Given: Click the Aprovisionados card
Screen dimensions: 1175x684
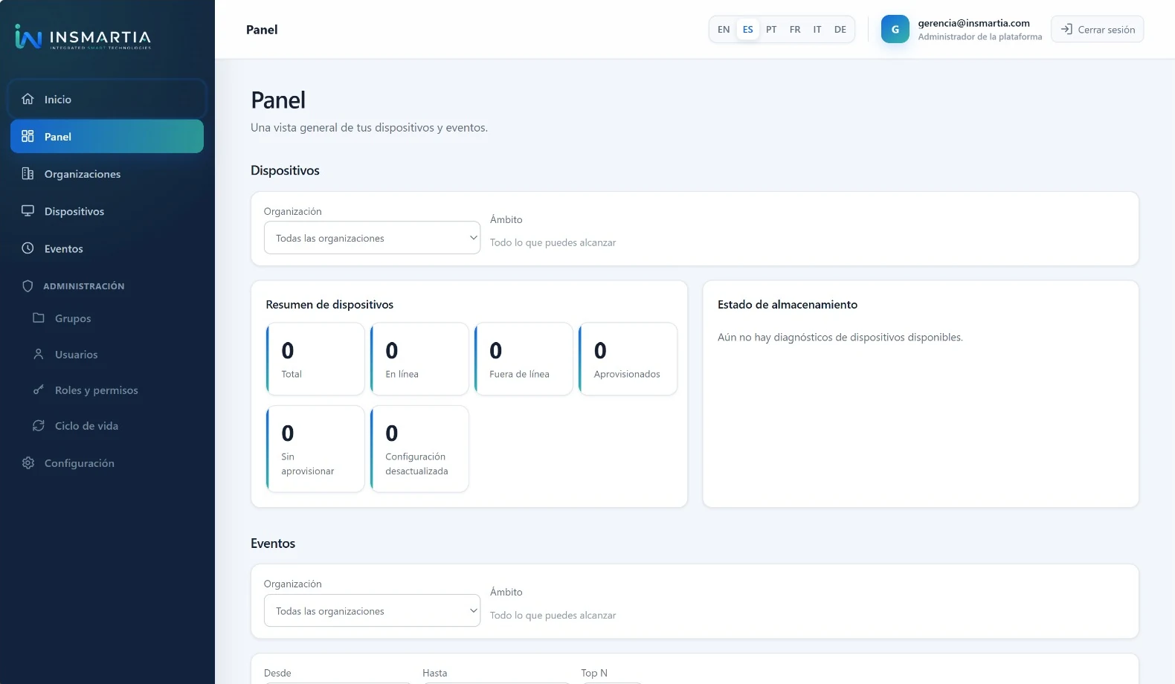Looking at the screenshot, I should (x=628, y=358).
